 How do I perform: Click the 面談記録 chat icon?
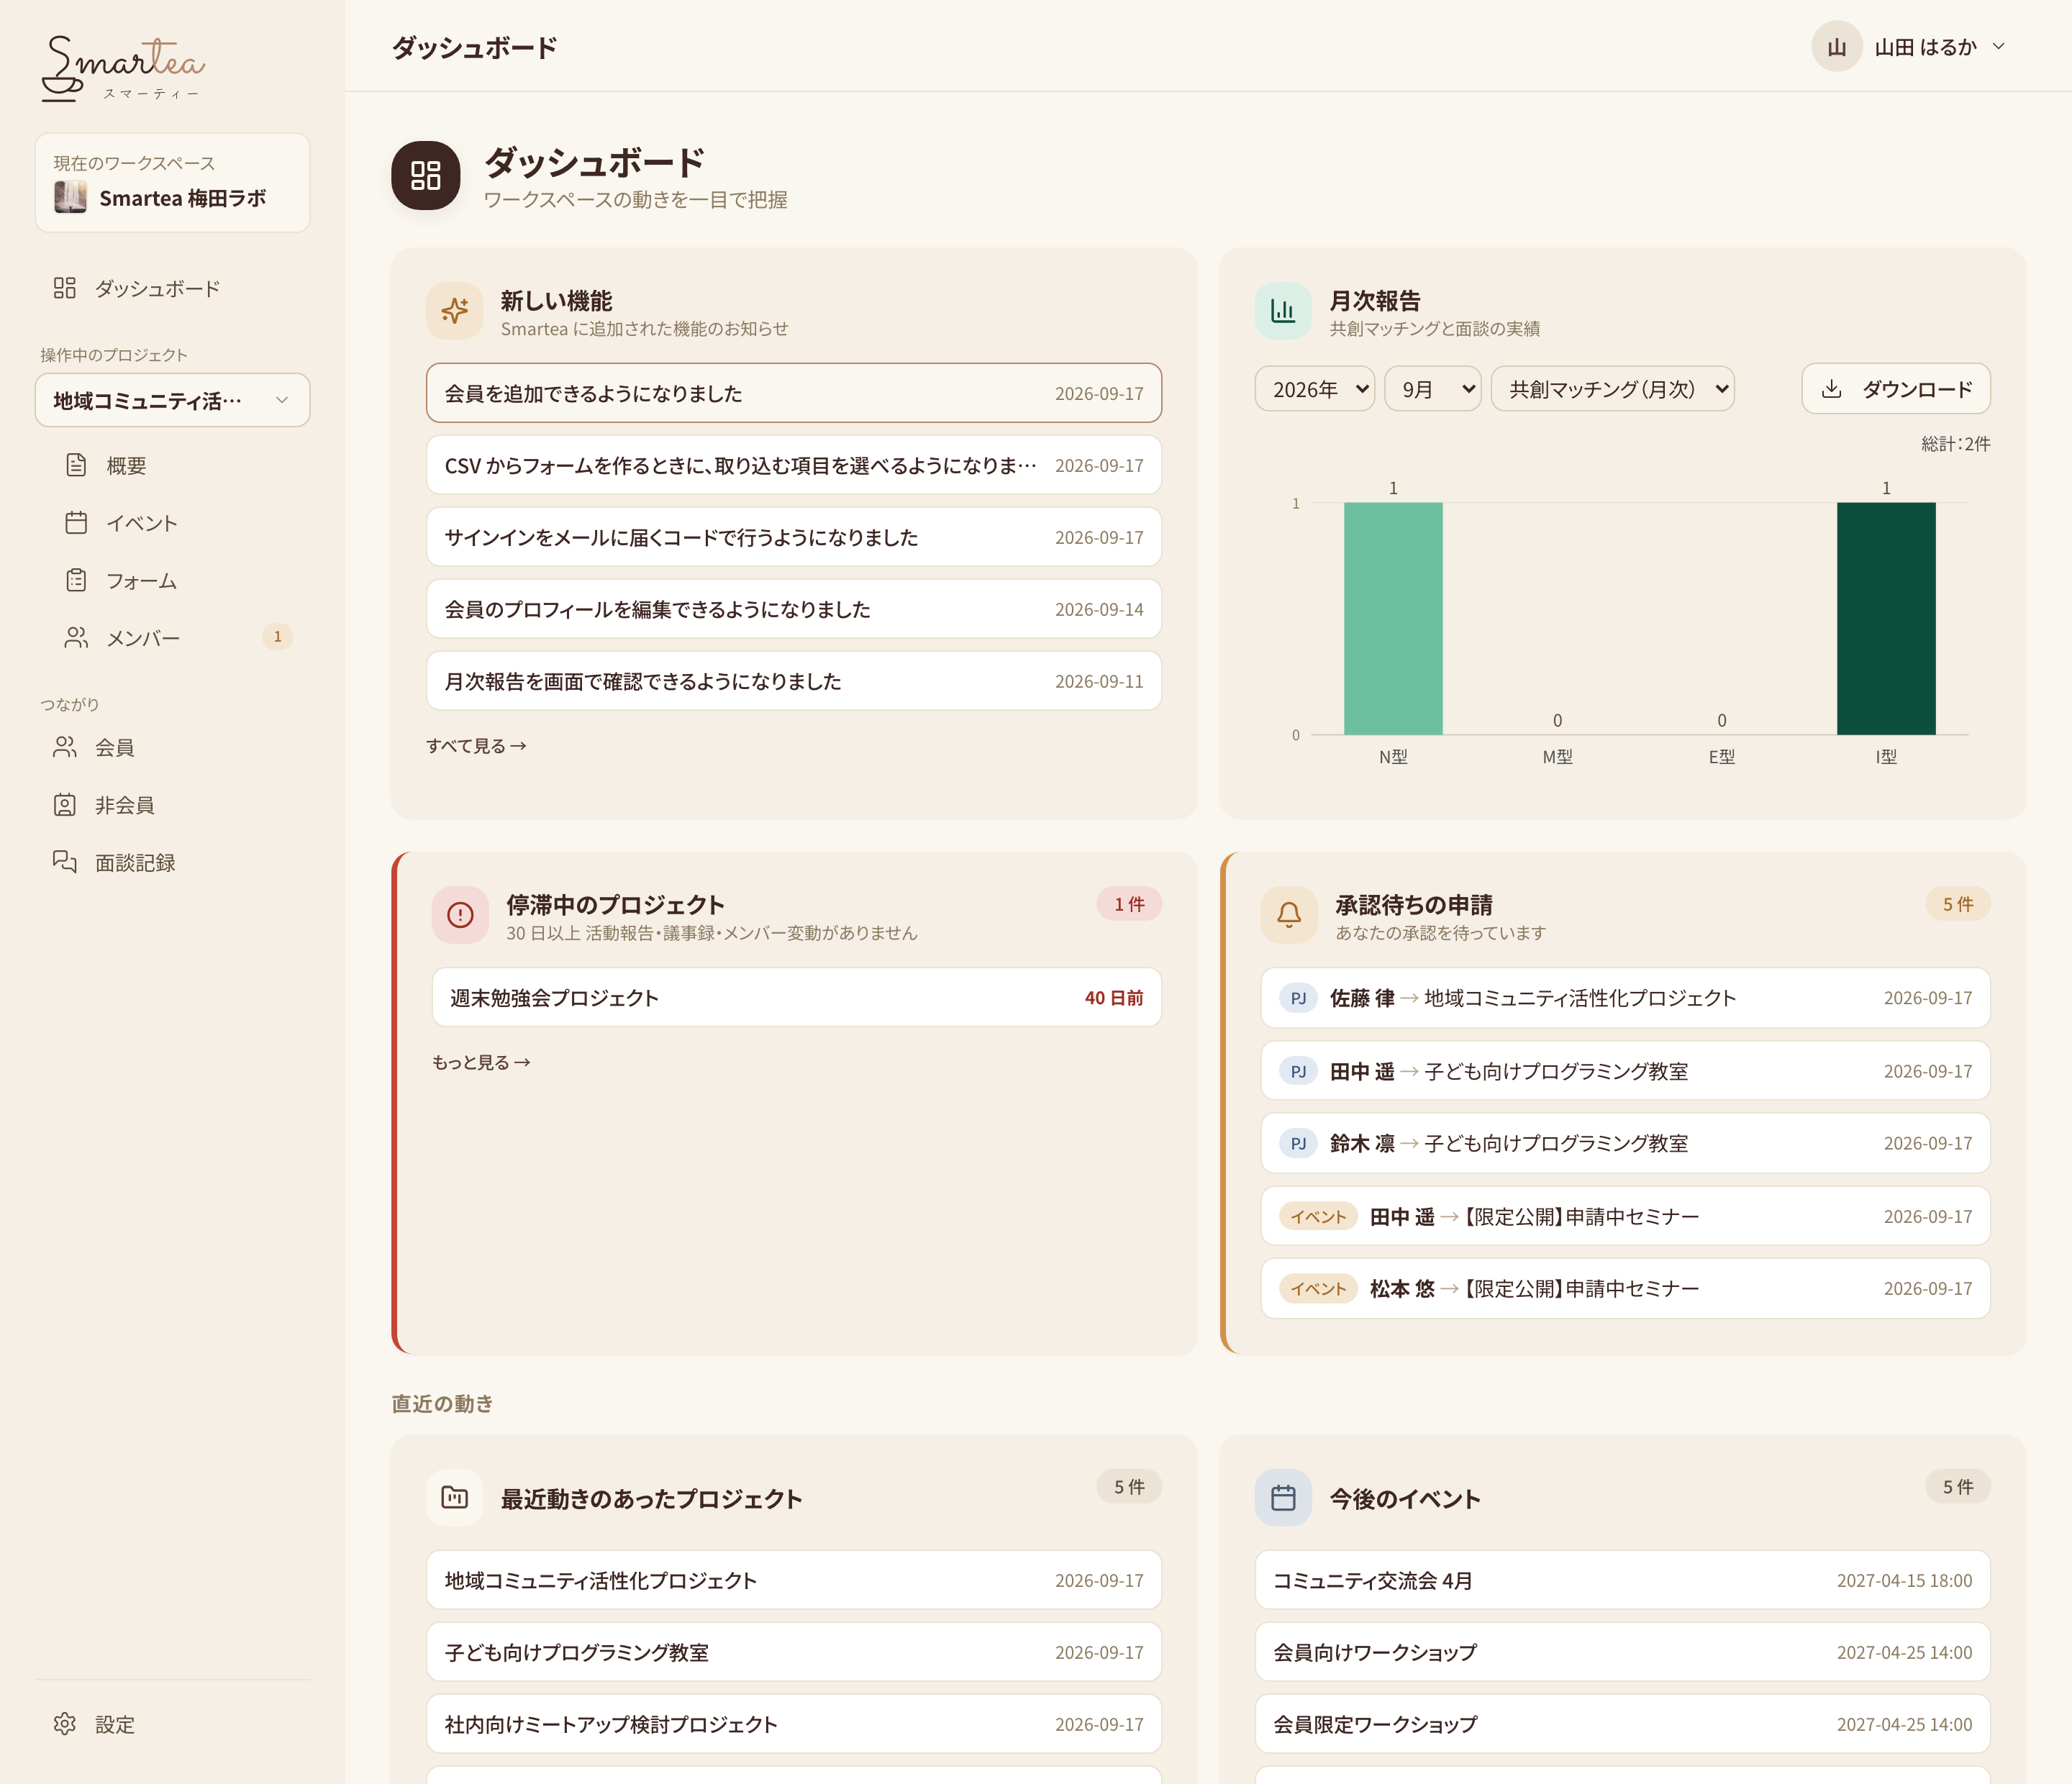[x=65, y=862]
